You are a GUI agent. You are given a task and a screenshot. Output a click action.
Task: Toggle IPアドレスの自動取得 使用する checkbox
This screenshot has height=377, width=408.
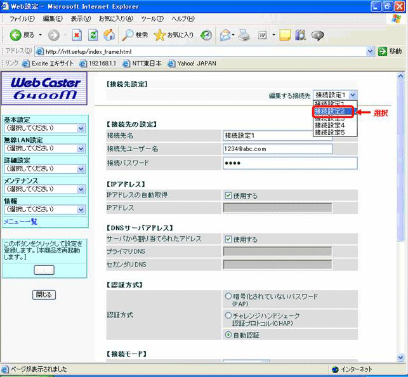coord(228,195)
